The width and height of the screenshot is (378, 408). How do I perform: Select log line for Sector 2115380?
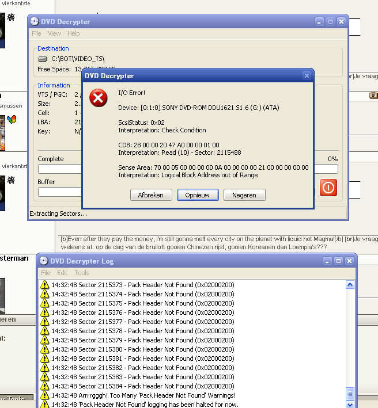143,349
